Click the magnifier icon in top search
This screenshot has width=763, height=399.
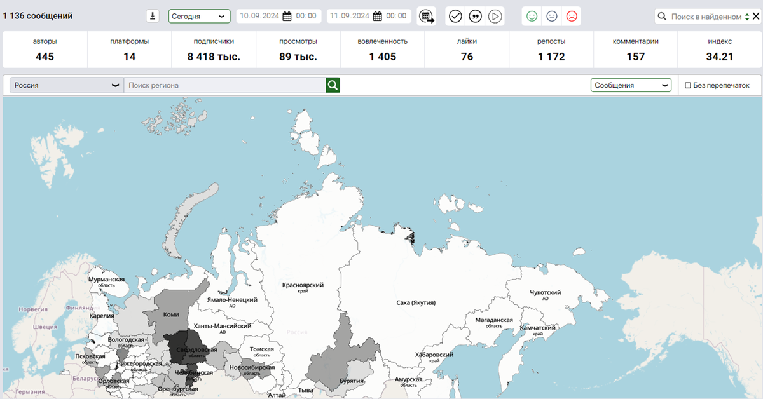tap(662, 17)
